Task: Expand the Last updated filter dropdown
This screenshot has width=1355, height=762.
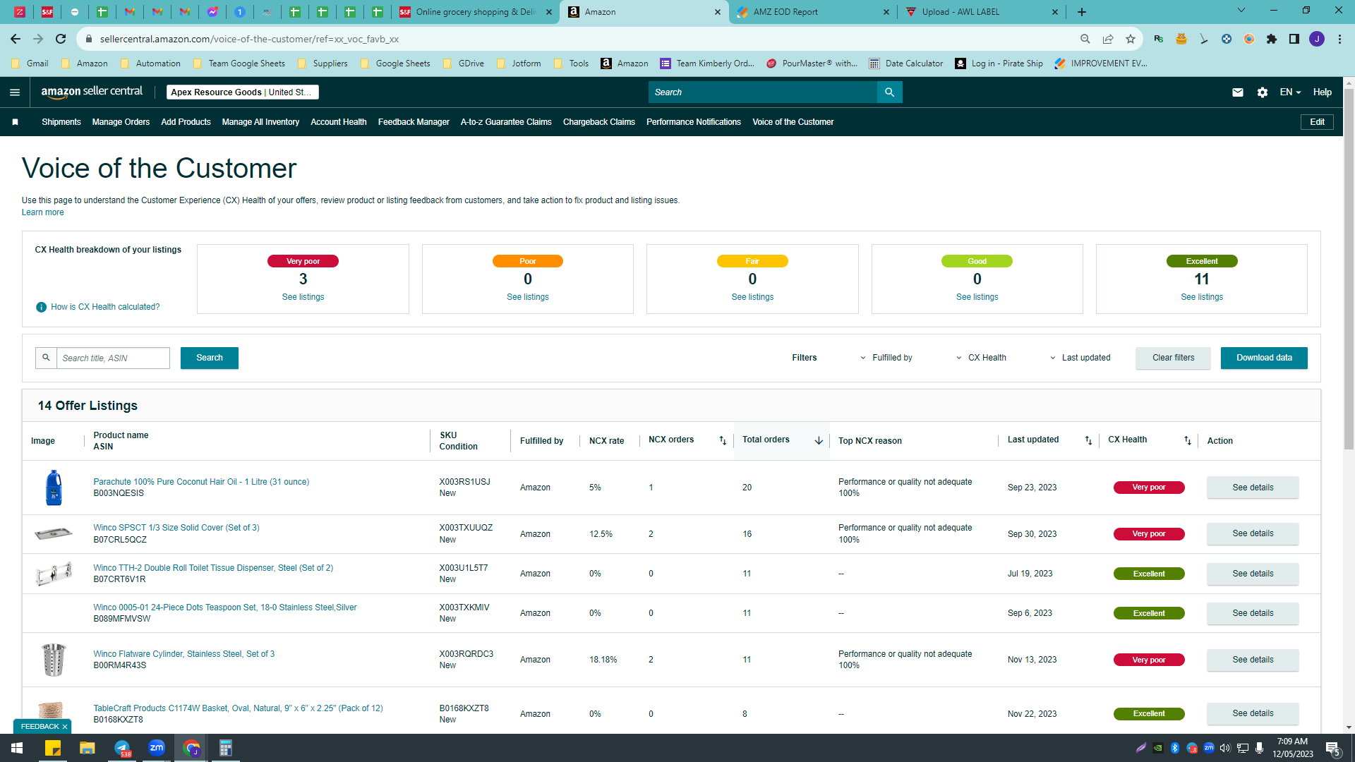Action: (x=1080, y=358)
